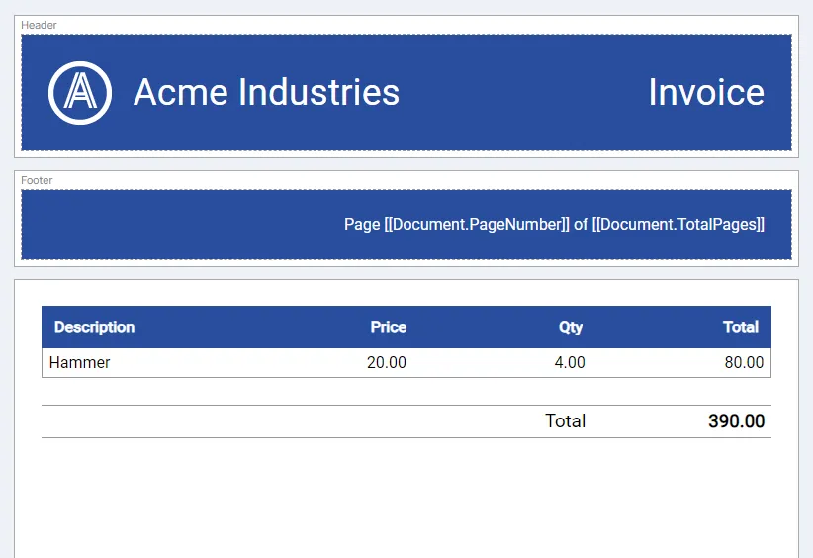This screenshot has width=813, height=558.
Task: Click the 4.00 quantity cell
Action: coord(569,363)
